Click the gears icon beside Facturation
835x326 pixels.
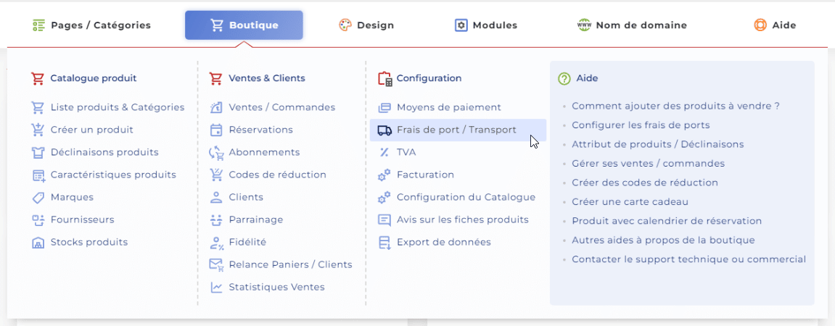pos(384,175)
